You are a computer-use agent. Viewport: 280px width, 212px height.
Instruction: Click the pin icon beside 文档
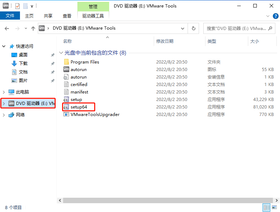pyautogui.click(x=52, y=72)
